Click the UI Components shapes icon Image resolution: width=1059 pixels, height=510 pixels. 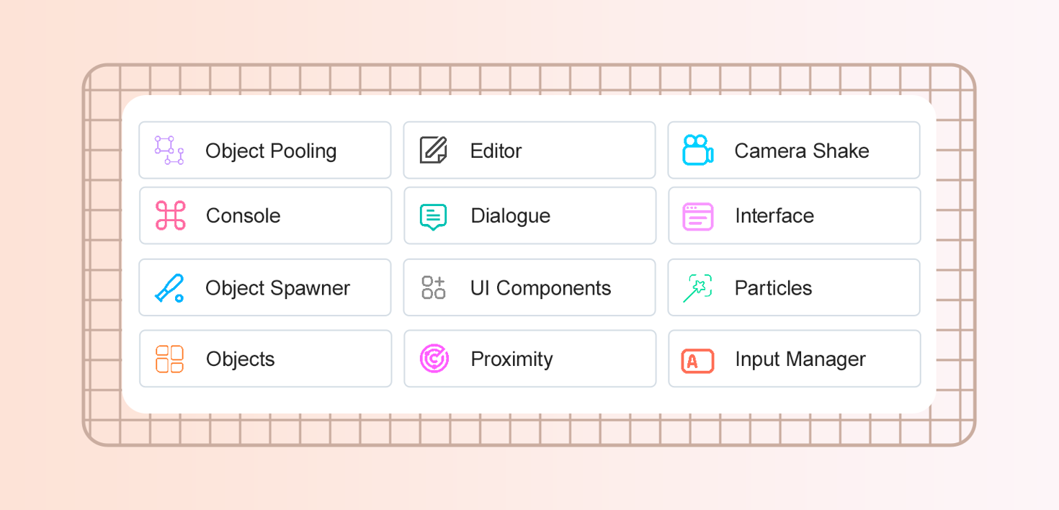[434, 288]
